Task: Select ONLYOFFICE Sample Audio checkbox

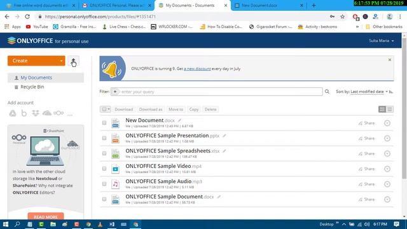Action: (104, 184)
